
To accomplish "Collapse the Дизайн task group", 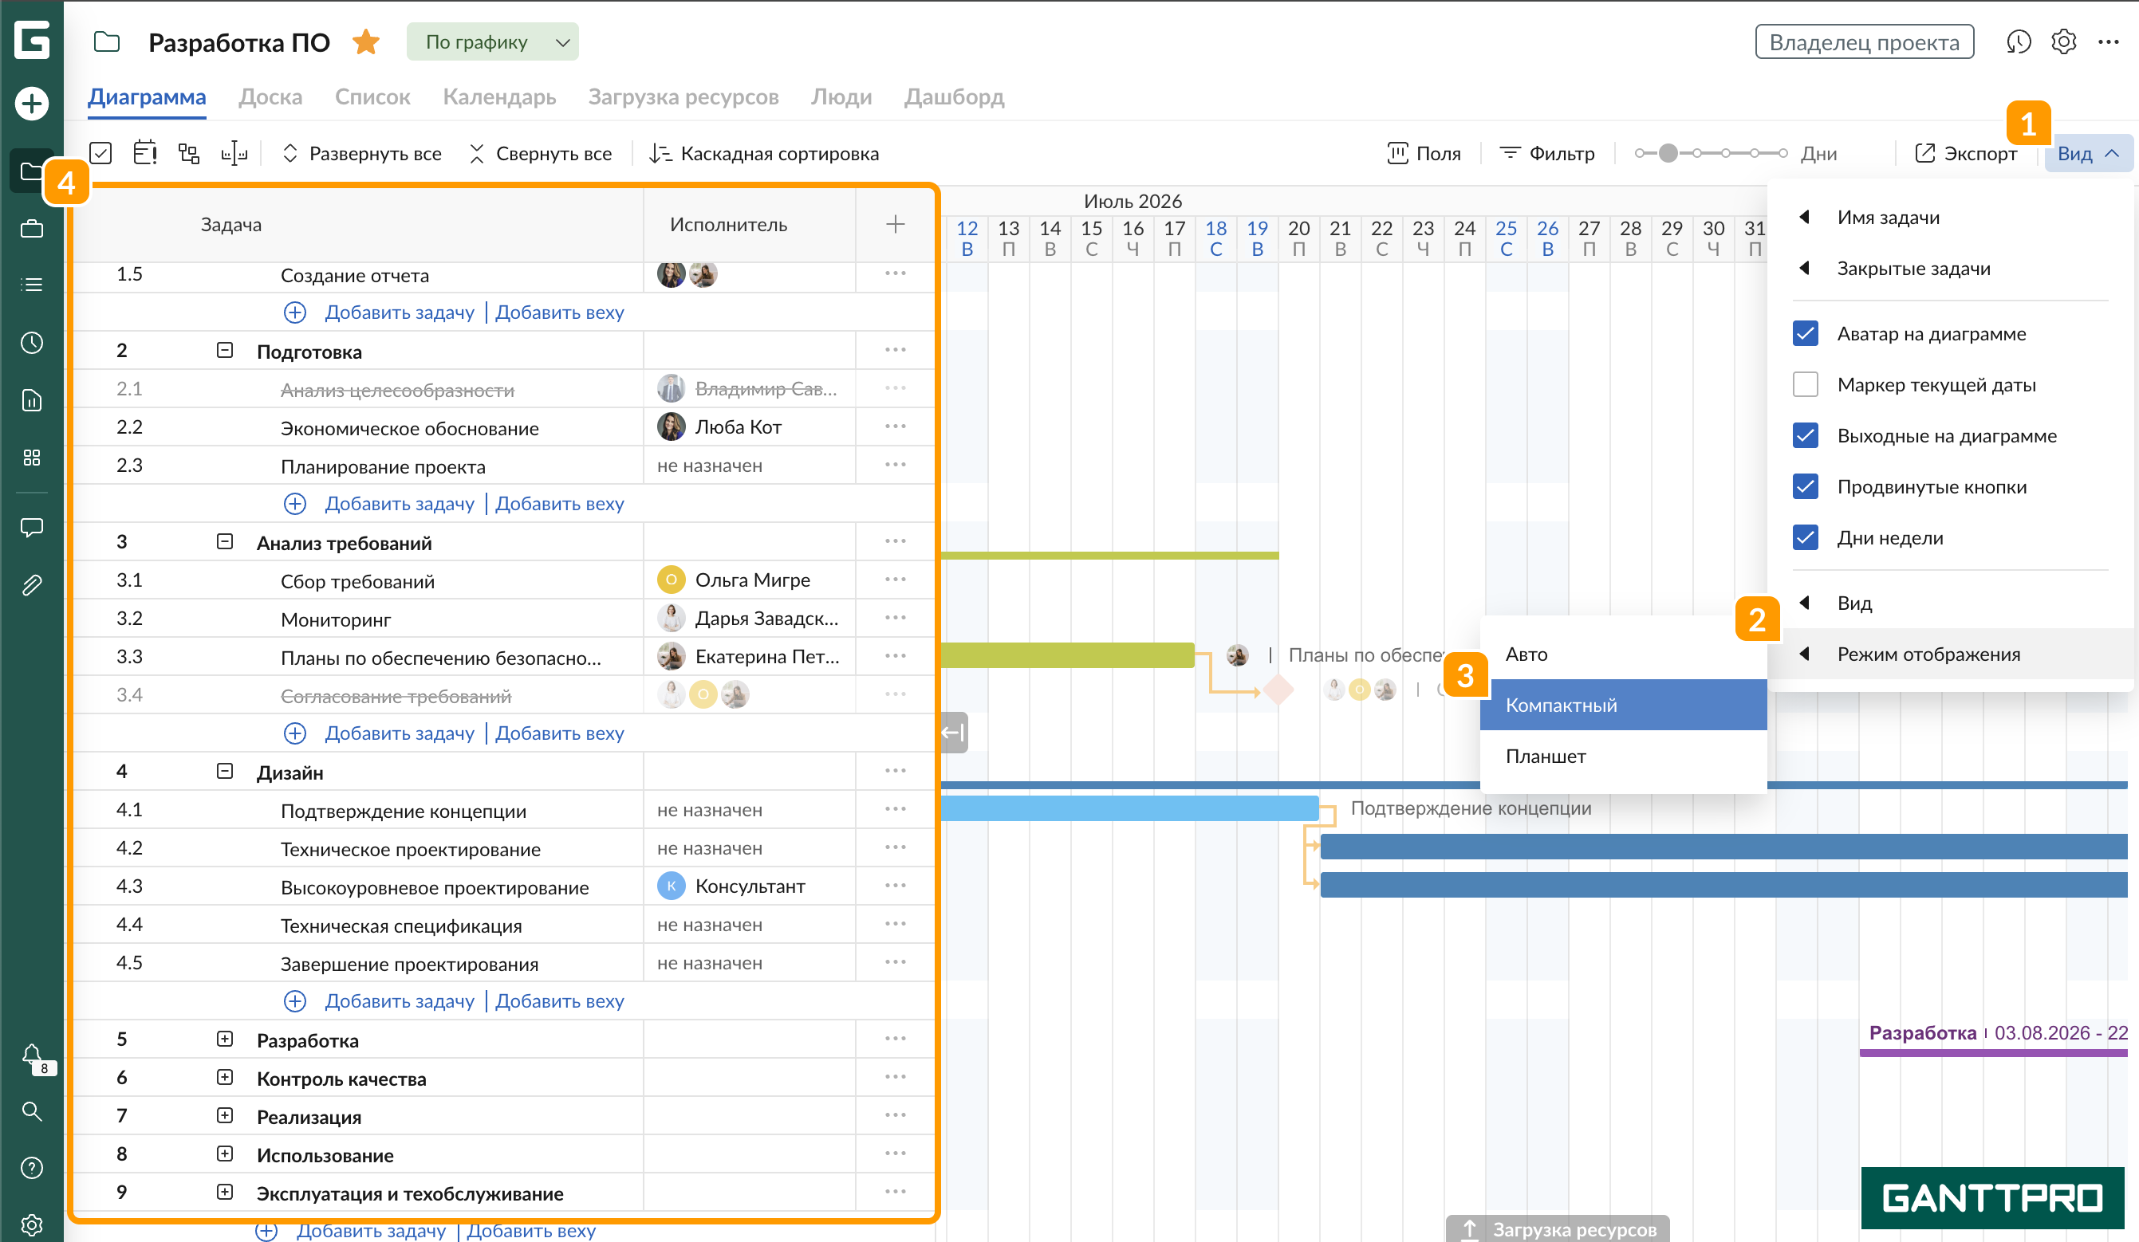I will (224, 771).
